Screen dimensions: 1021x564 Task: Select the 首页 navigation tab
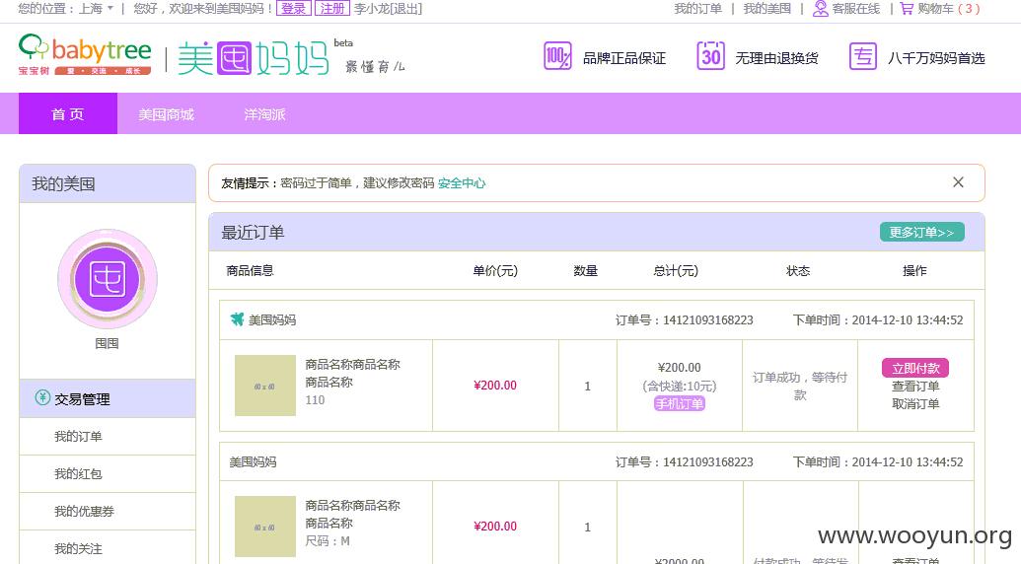(68, 113)
